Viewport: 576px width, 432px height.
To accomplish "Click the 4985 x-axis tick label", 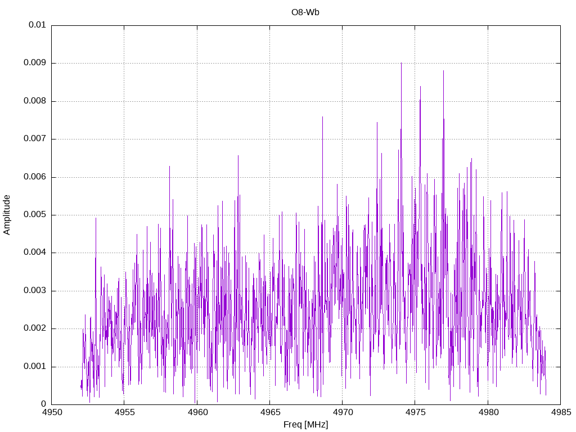I will (560, 413).
